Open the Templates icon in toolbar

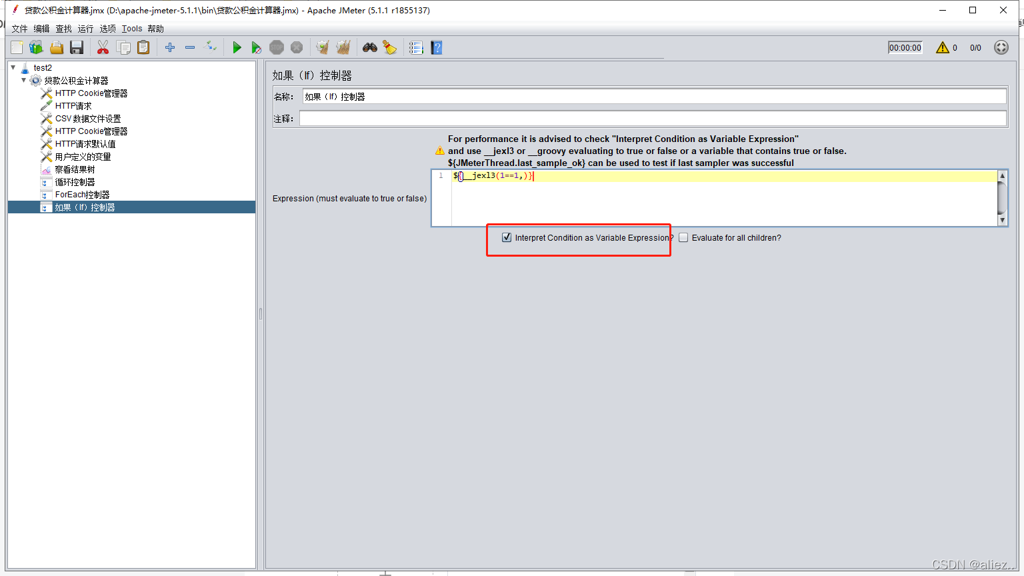tap(36, 47)
